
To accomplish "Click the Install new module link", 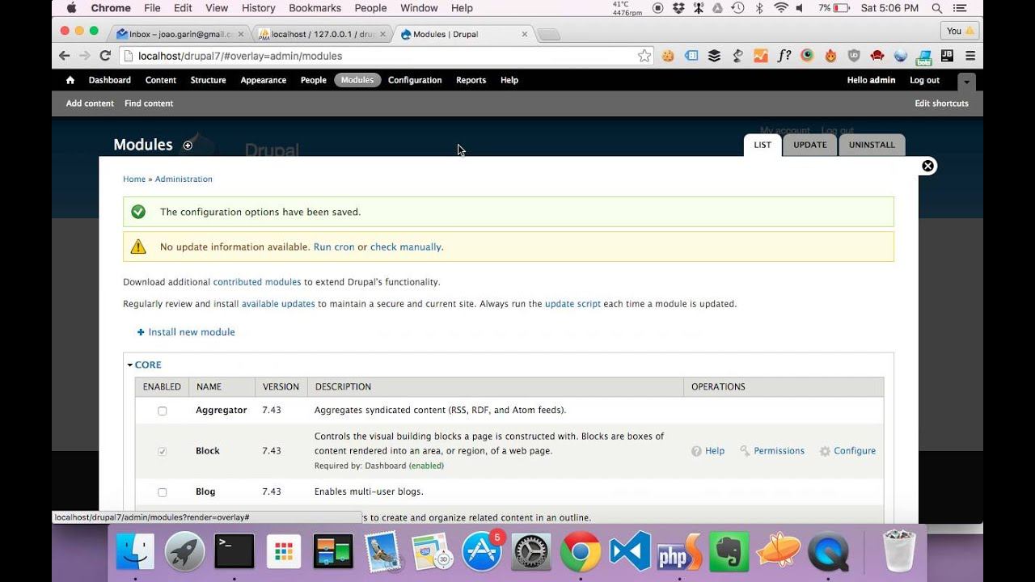I will point(192,332).
